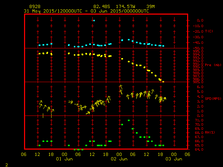Click the RH(%) axis title
The width and height of the screenshot is (223, 167).
[210, 132]
